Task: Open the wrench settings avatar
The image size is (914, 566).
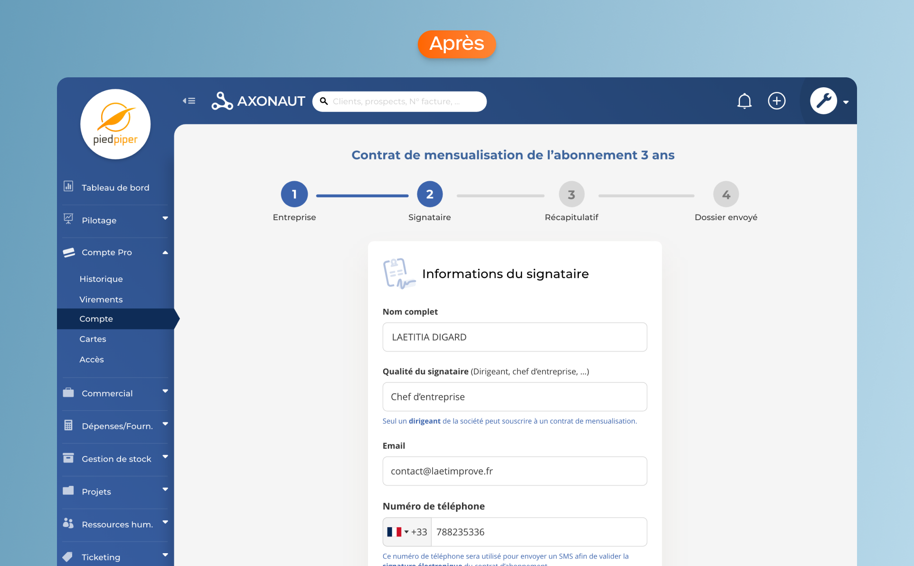Action: (x=823, y=101)
